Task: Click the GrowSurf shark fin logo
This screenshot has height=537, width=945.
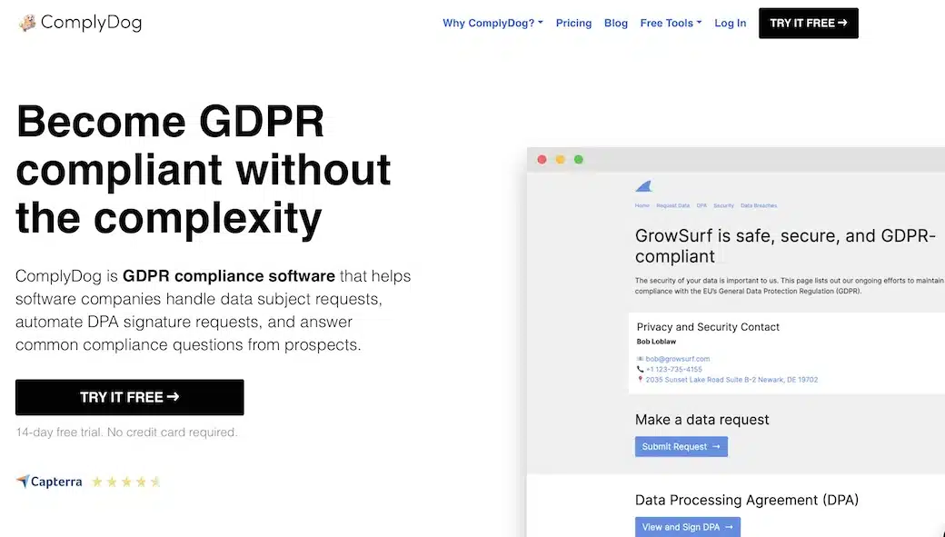Action: (643, 186)
